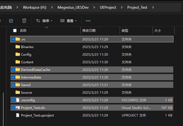Open the 排序 sort dropdown
Viewport: 183px width, 126px height.
click(44, 21)
